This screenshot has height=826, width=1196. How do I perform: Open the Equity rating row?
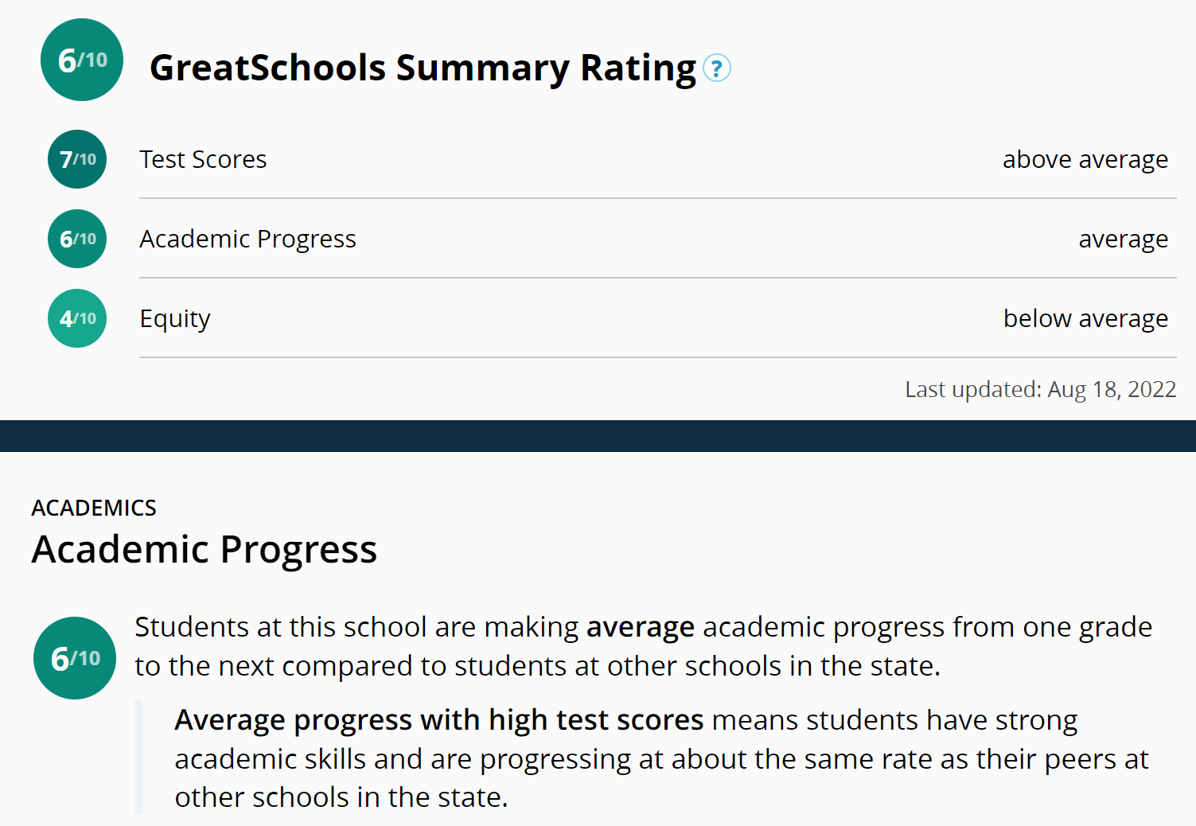point(175,318)
